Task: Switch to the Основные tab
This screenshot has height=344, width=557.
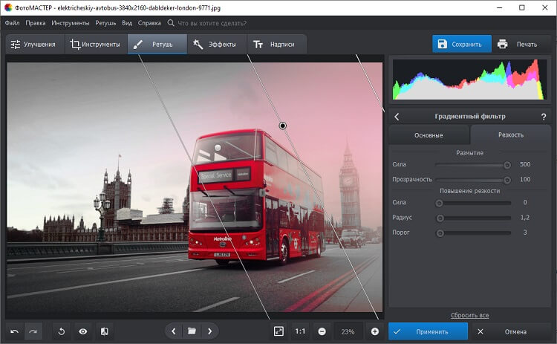Action: coord(429,135)
